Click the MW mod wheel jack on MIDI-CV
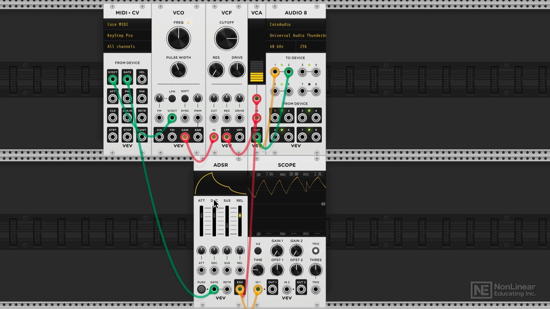This screenshot has height=309, width=550. [142, 99]
